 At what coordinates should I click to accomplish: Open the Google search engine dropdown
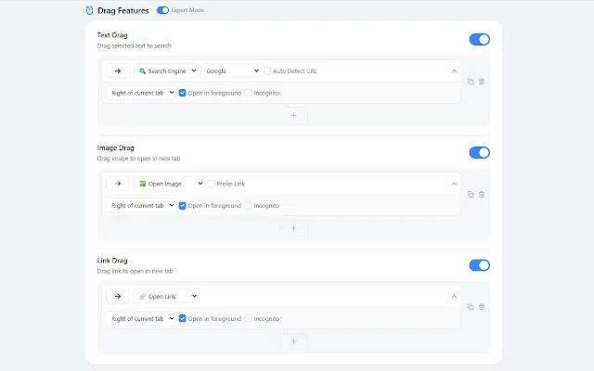pyautogui.click(x=231, y=70)
